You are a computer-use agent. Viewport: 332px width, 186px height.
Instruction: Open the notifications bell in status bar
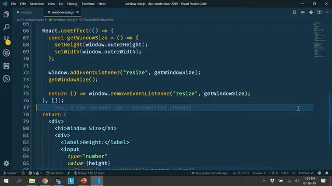coord(327,173)
